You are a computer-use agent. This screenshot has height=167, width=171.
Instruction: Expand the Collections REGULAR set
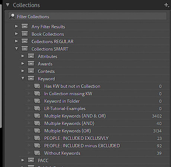pyautogui.click(x=16, y=41)
